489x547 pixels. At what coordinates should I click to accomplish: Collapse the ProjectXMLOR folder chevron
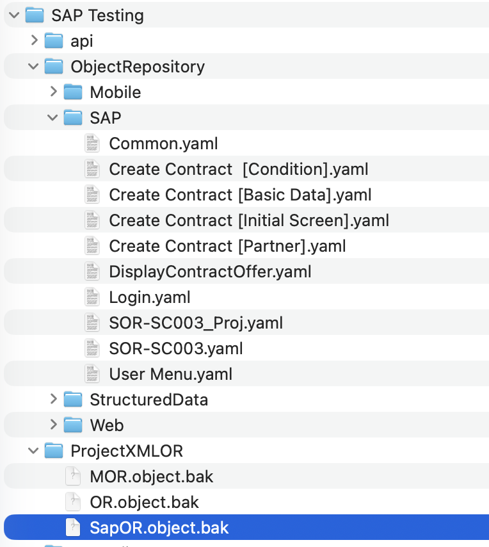coord(33,451)
